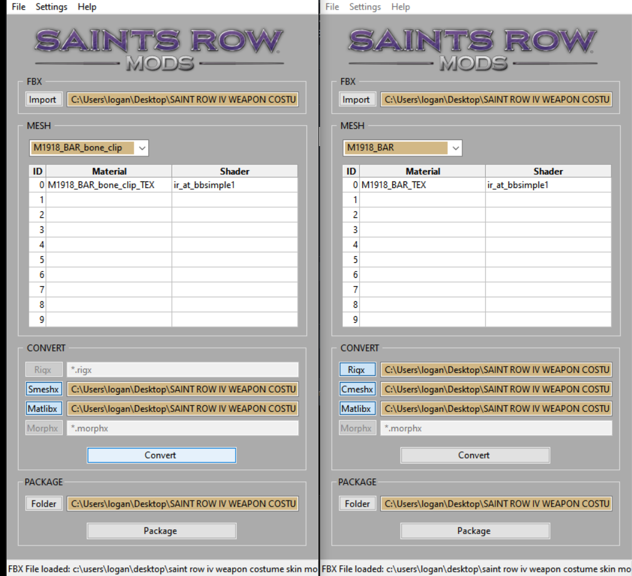Open the Help menu in right window

point(401,7)
